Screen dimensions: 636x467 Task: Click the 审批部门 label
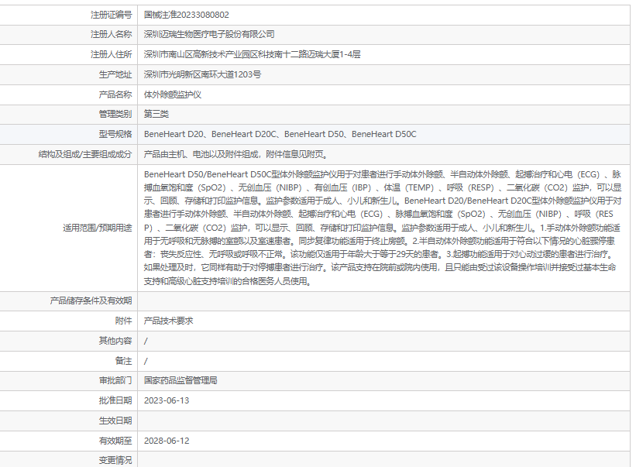pyautogui.click(x=115, y=381)
